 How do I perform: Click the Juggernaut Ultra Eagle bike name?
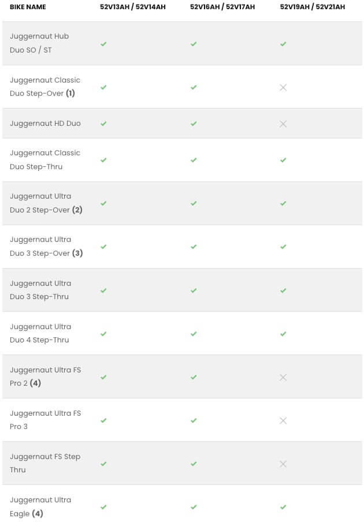click(40, 506)
